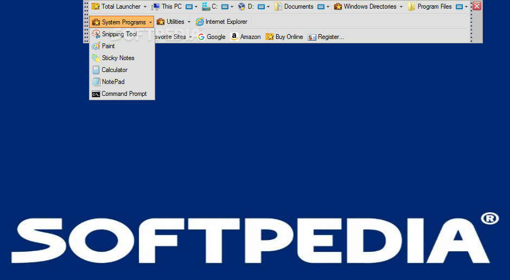The height and width of the screenshot is (280, 510).
Task: Open the Windows Directories group
Action: click(365, 6)
